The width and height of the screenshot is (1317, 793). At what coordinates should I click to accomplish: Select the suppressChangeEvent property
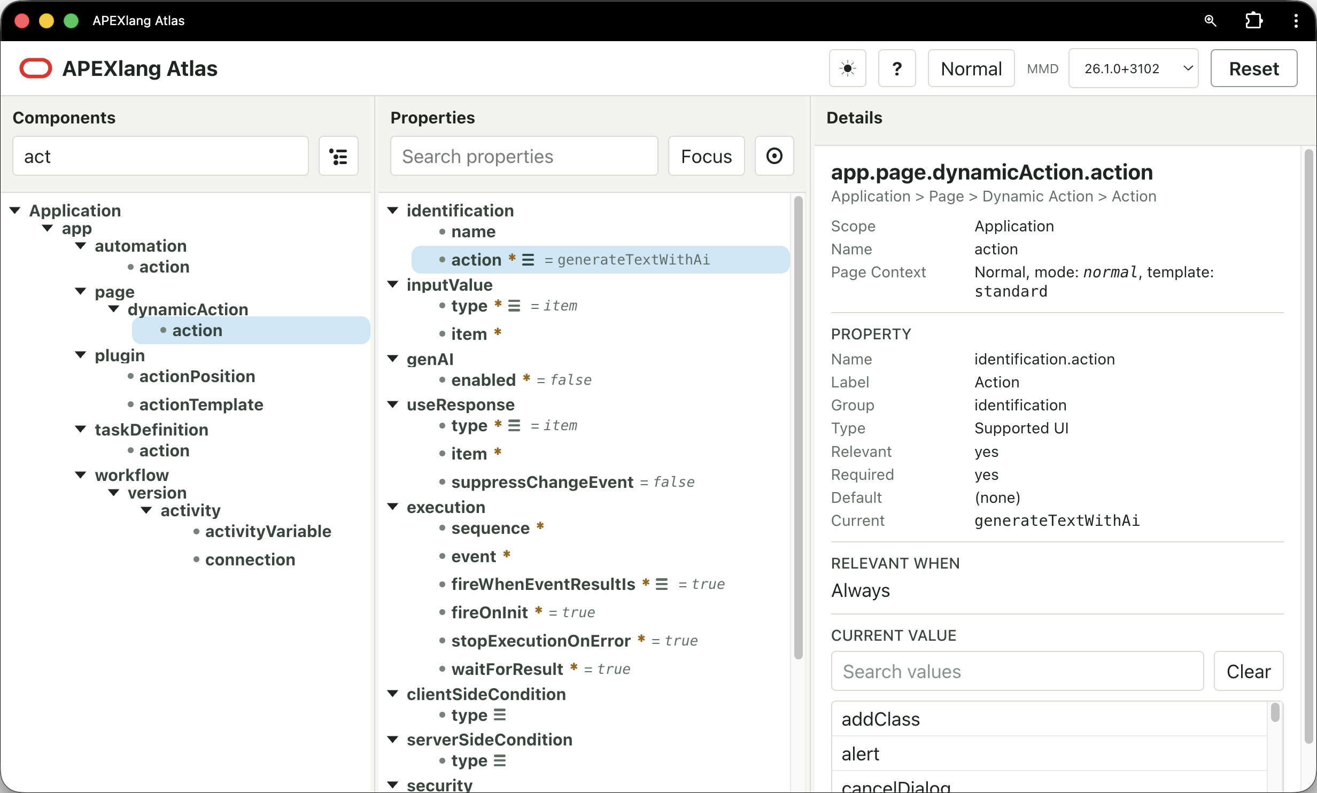coord(542,482)
